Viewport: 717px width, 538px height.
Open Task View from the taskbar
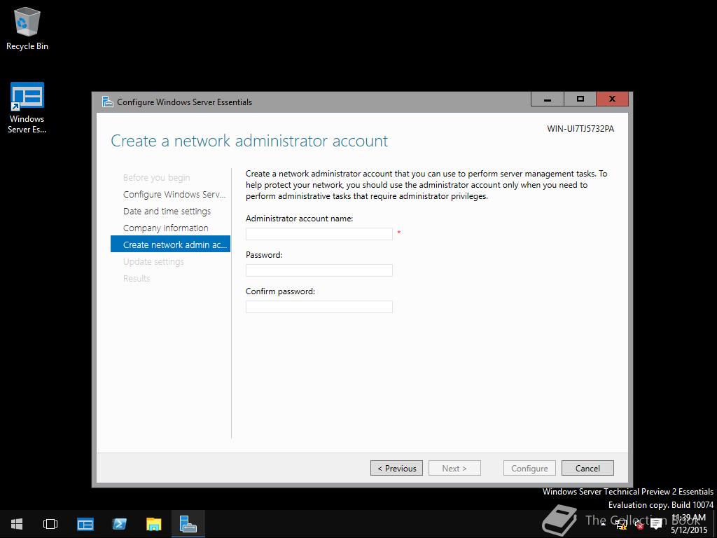(50, 524)
